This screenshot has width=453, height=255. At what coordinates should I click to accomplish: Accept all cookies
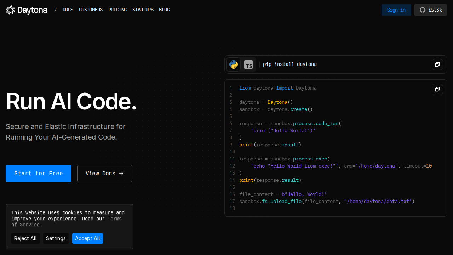click(x=87, y=238)
